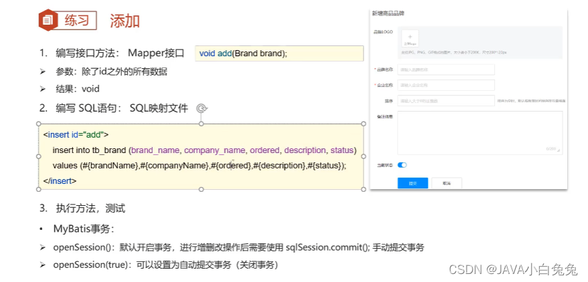The width and height of the screenshot is (588, 282).
Task: Click the 0/200 character counter
Action: coord(551,149)
